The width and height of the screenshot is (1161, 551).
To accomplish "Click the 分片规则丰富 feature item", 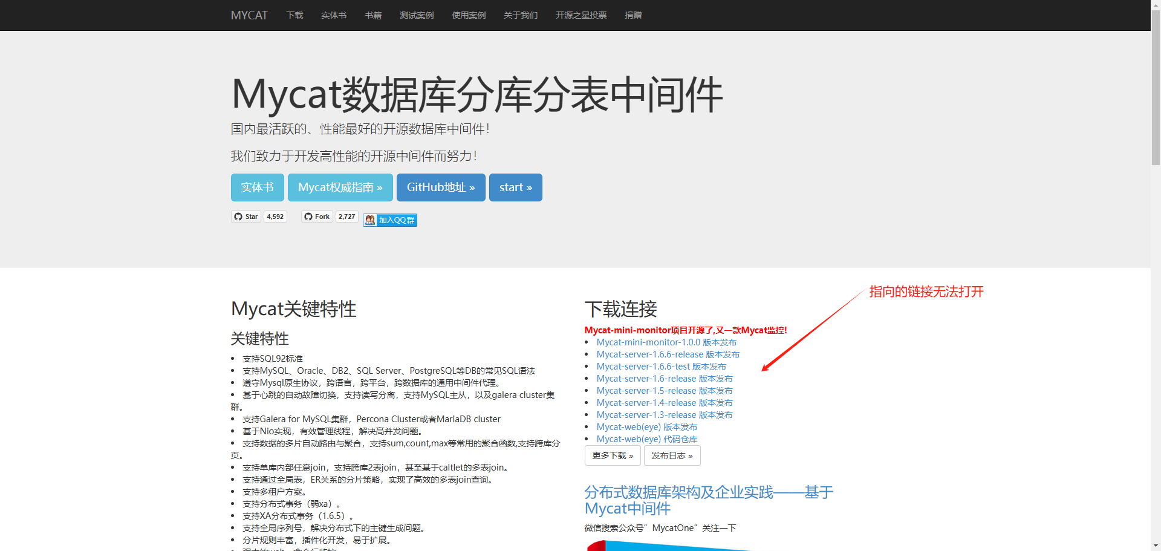I will click(x=317, y=540).
